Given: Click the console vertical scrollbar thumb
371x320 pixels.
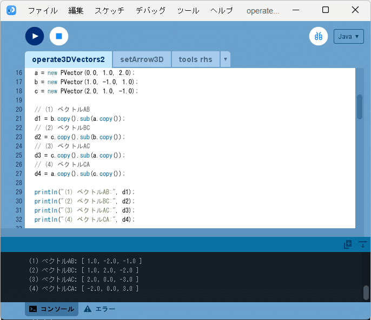Looking at the screenshot, I should click(x=366, y=292).
